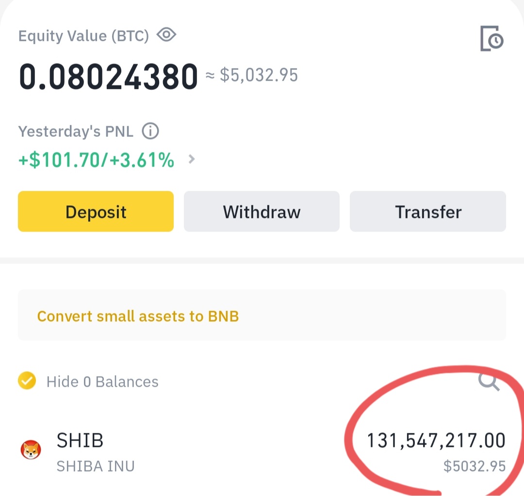Open the SHIB asset row
This screenshot has height=496, width=524.
tap(262, 451)
